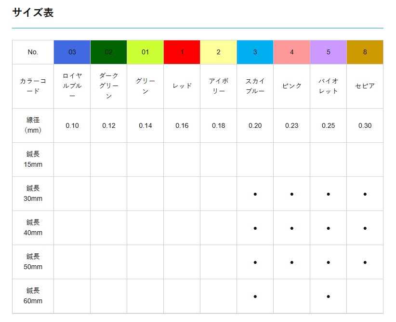Screen dimensions: 396x322
Task: Click the dot for 60mm violet
Action: pyautogui.click(x=328, y=297)
